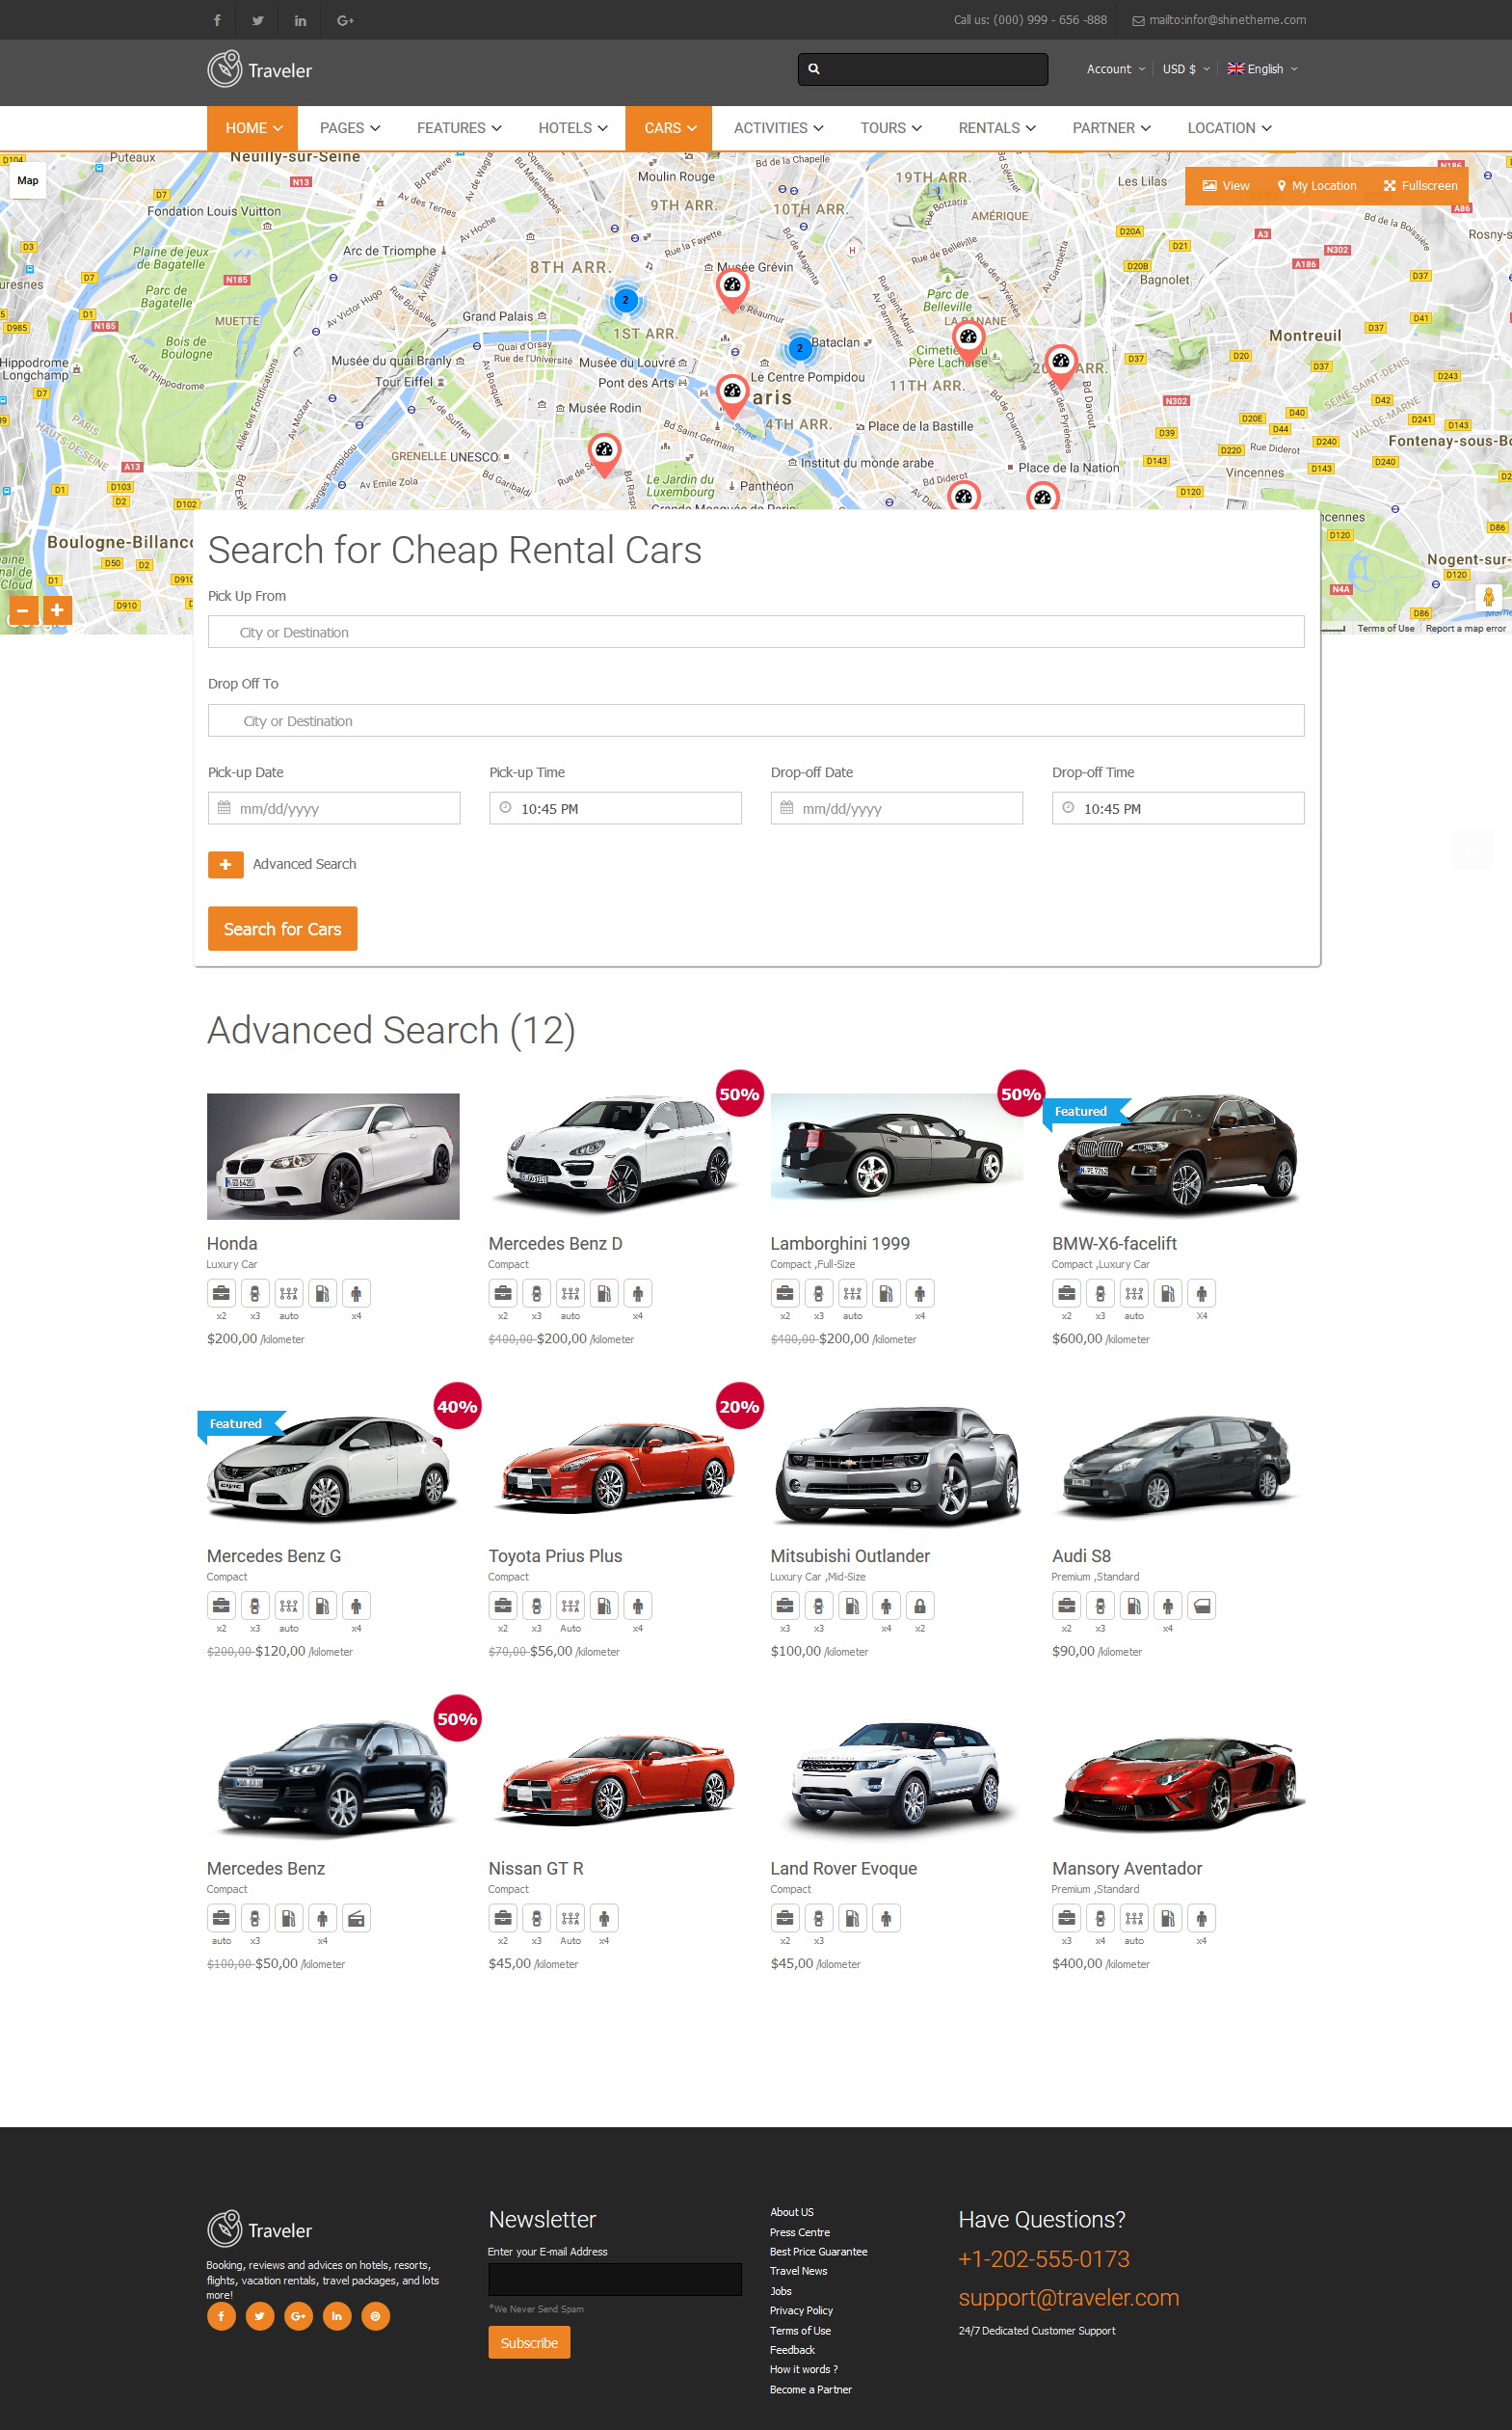The image size is (1512, 2430).
Task: Open the Cars menu item
Action: point(669,128)
